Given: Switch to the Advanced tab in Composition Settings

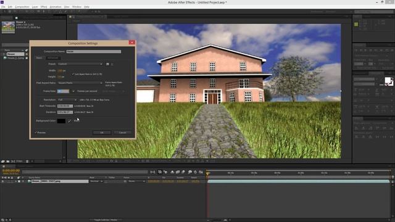Looking at the screenshot, I should point(52,58).
